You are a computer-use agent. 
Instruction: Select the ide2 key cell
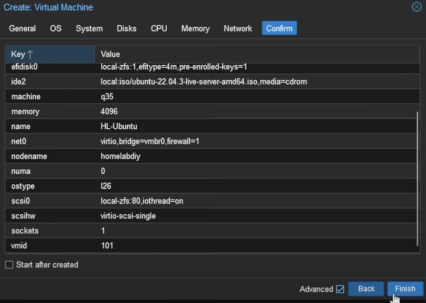(50, 82)
